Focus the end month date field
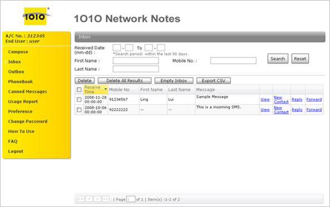This screenshot has width=330, height=207. [149, 48]
